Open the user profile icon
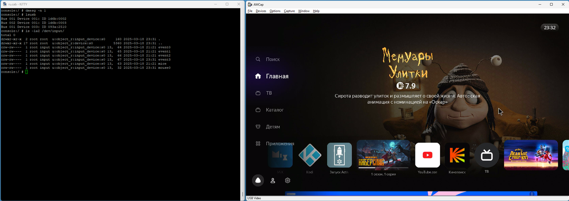The height and width of the screenshot is (201, 569). pyautogui.click(x=273, y=181)
